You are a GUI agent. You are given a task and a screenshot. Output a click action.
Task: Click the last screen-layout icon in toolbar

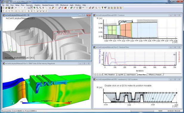coord(121,8)
